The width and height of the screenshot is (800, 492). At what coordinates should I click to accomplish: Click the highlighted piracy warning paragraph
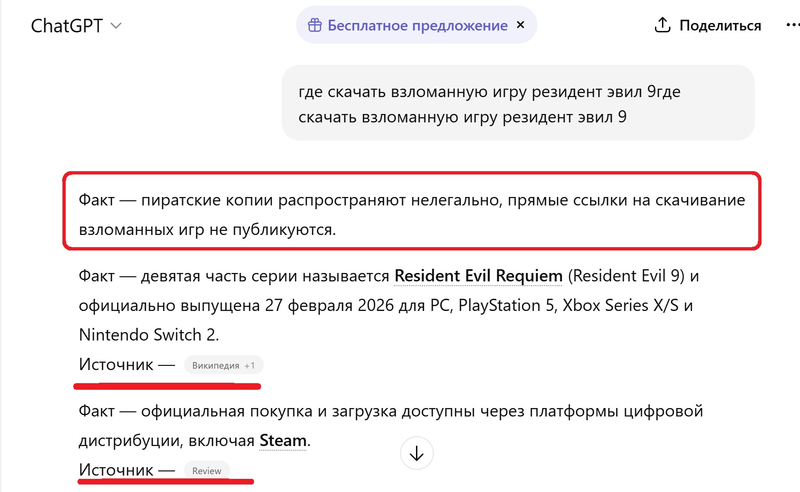tap(411, 214)
